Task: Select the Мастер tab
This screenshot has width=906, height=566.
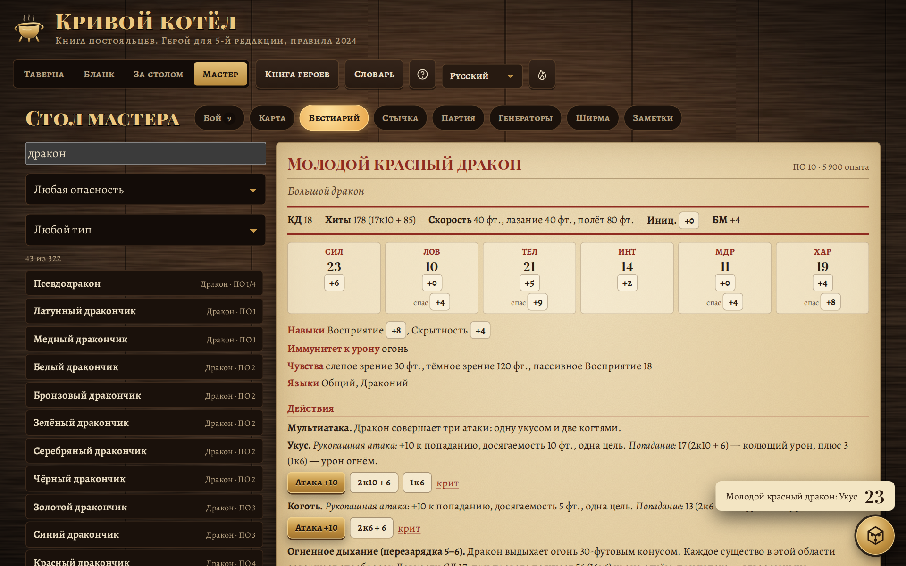Action: point(220,75)
